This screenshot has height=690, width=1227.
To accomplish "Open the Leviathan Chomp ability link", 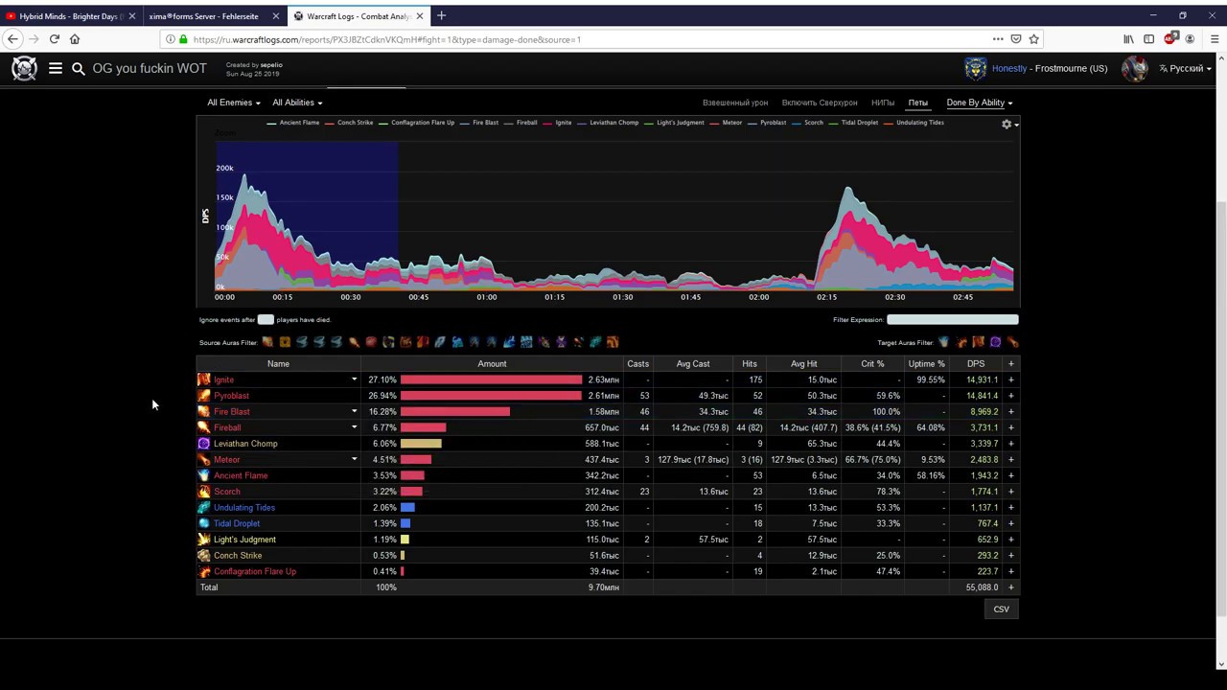I will coord(245,444).
